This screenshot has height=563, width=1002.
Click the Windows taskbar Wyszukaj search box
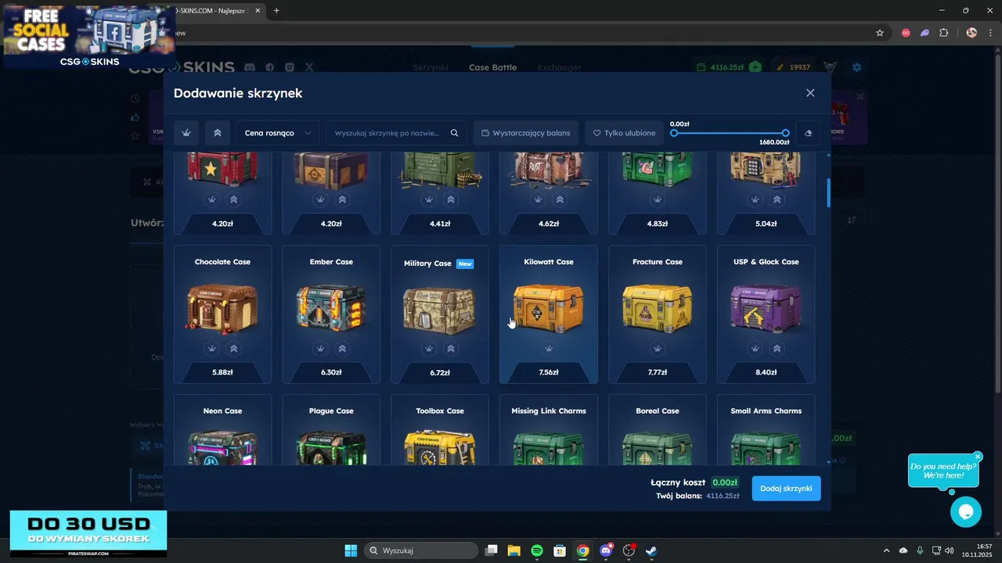pyautogui.click(x=422, y=550)
